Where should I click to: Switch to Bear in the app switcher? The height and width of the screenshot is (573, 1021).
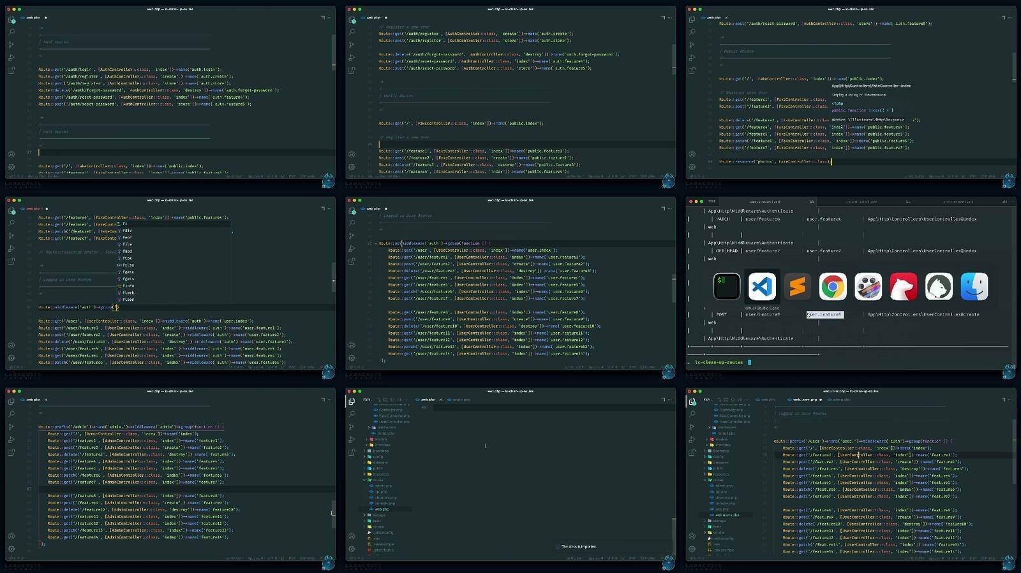[x=904, y=286]
